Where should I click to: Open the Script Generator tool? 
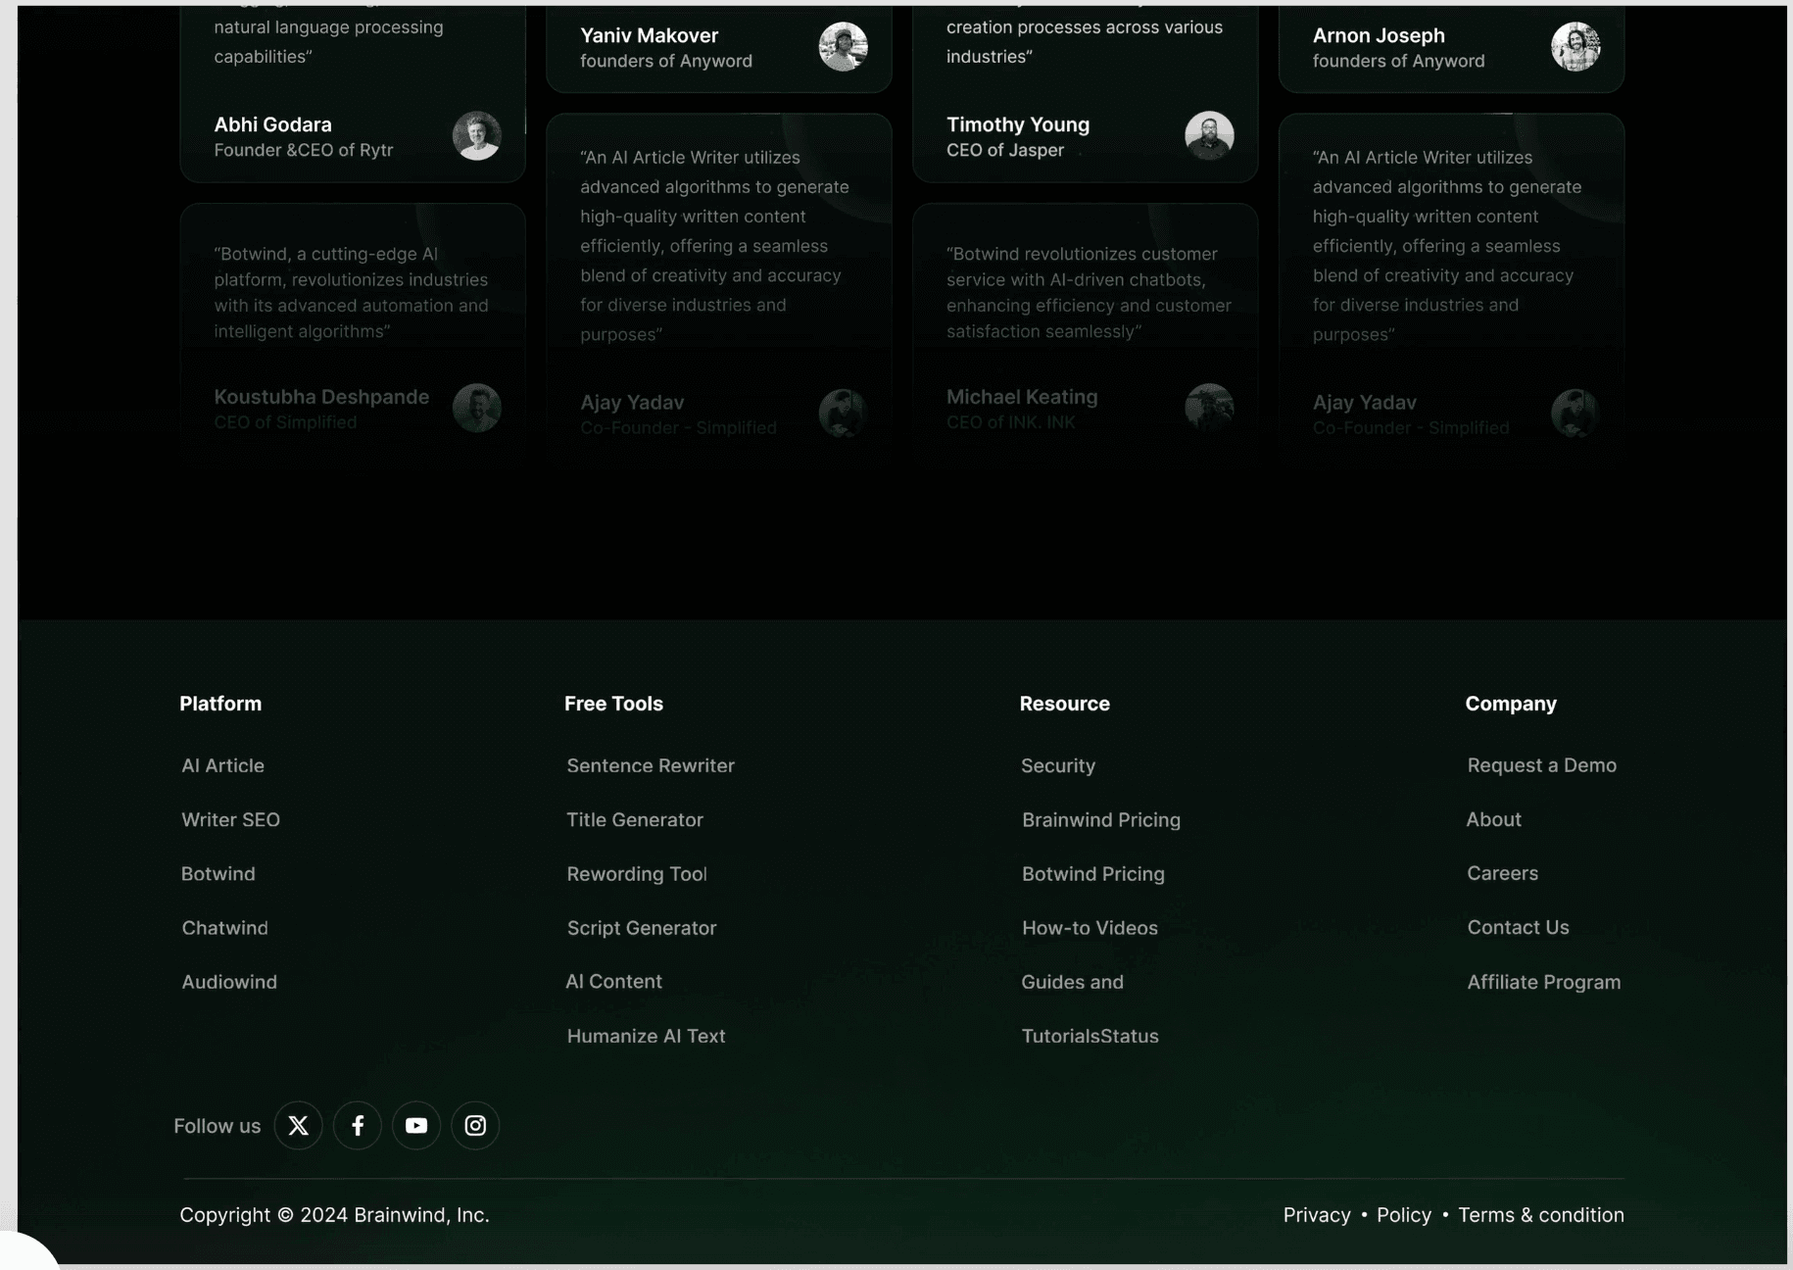[x=642, y=927]
